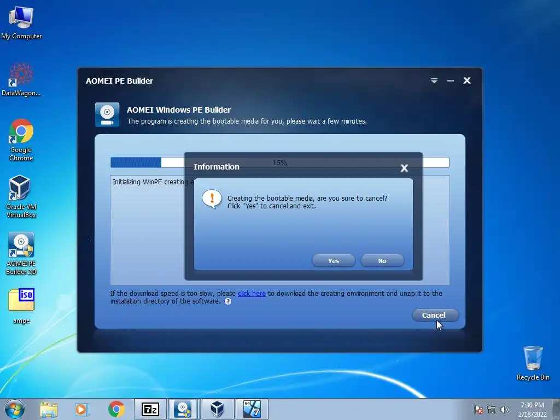The image size is (560, 420).
Task: Select the Oracle VM VirtualBox desktop shortcut
Action: coord(21,196)
